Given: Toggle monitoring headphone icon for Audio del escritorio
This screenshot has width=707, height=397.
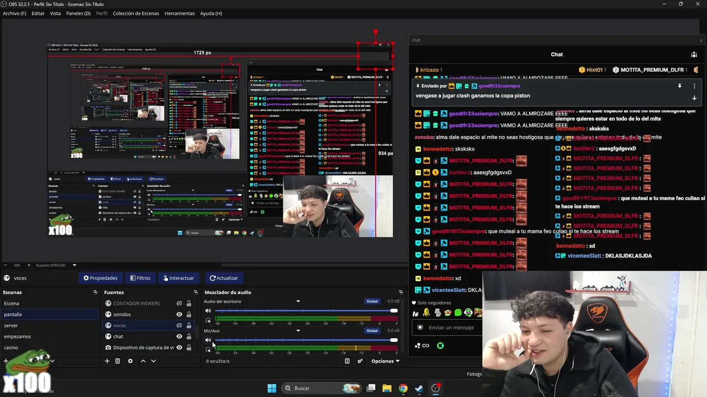Looking at the screenshot, I should pos(208,320).
